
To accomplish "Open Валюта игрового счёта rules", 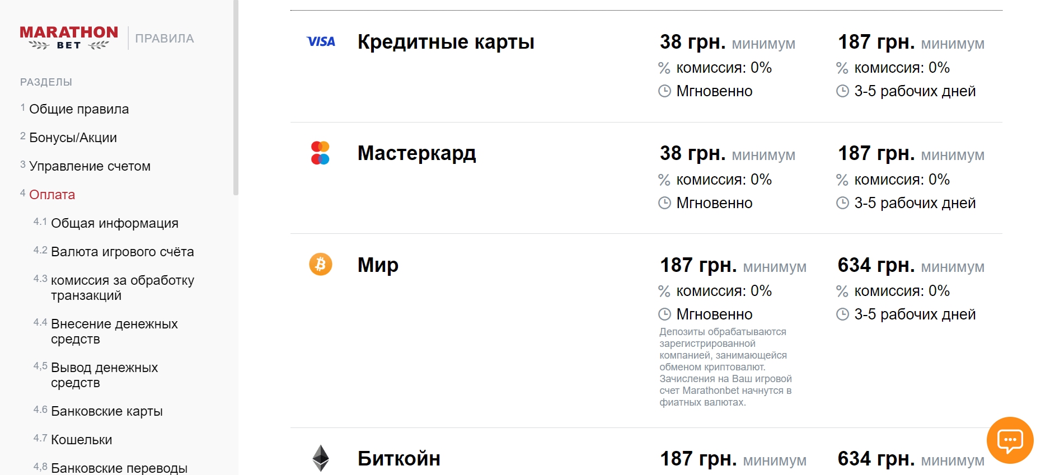I will (123, 251).
